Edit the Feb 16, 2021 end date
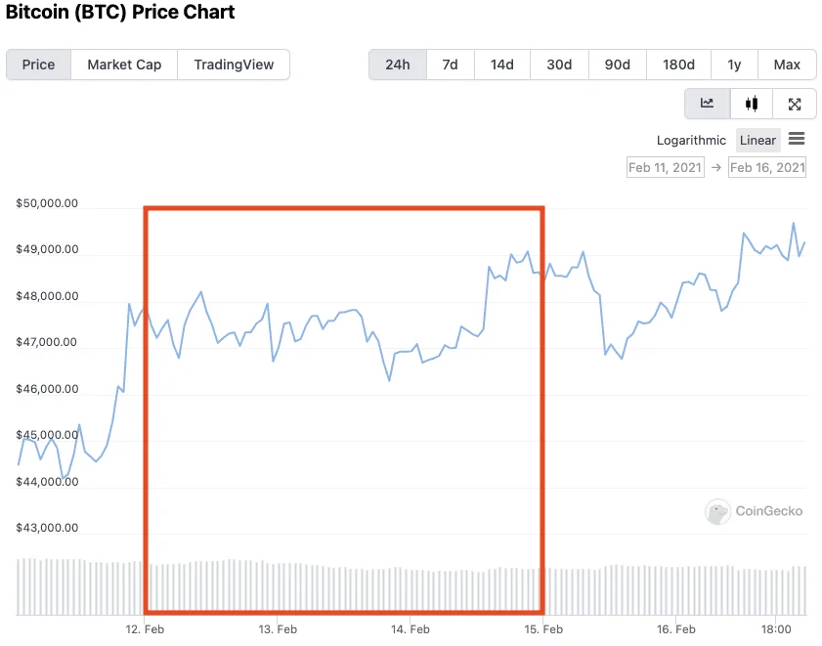This screenshot has height=646, width=822. (766, 167)
